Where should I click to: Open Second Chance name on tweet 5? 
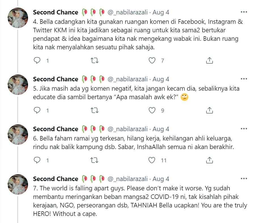pos(56,79)
